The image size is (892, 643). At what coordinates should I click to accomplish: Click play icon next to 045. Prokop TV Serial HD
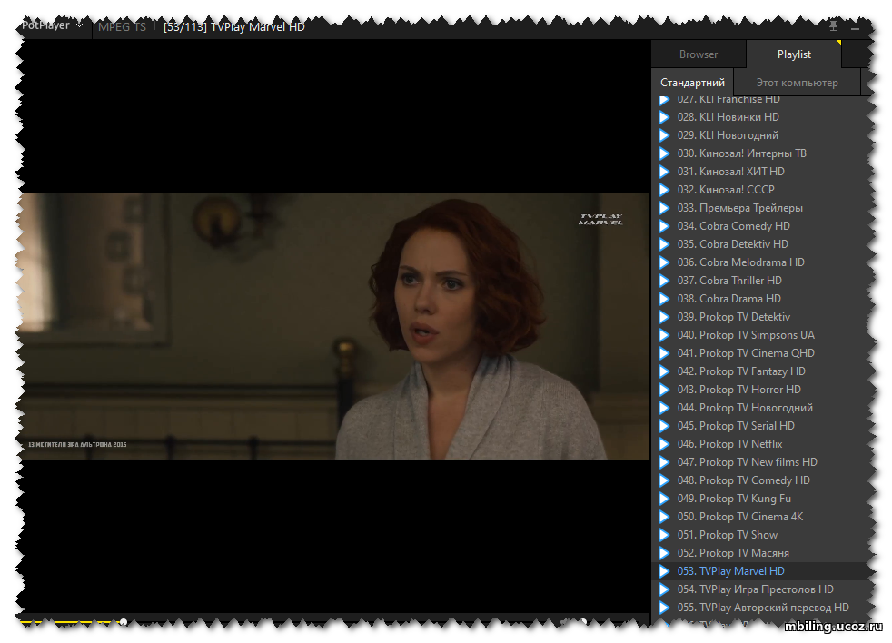pyautogui.click(x=664, y=426)
